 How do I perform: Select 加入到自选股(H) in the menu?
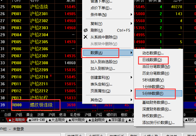[x=104, y=62]
